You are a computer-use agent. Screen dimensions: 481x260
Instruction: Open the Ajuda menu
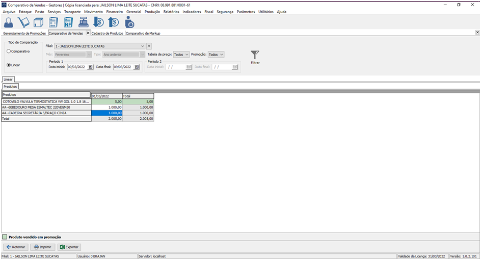282,12
